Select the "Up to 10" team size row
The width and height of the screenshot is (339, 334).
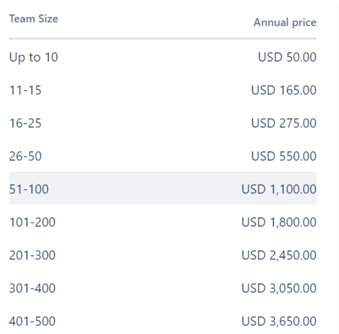click(x=33, y=57)
